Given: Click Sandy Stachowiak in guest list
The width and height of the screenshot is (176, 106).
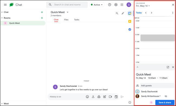Looking at the screenshot, I should [149, 92].
